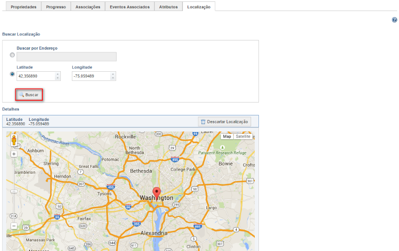Click the Descartar Localização button

tap(224, 121)
